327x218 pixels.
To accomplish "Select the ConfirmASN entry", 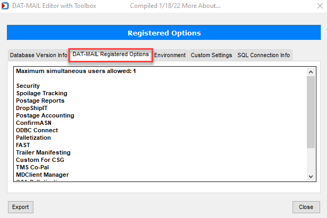I will (x=33, y=123).
